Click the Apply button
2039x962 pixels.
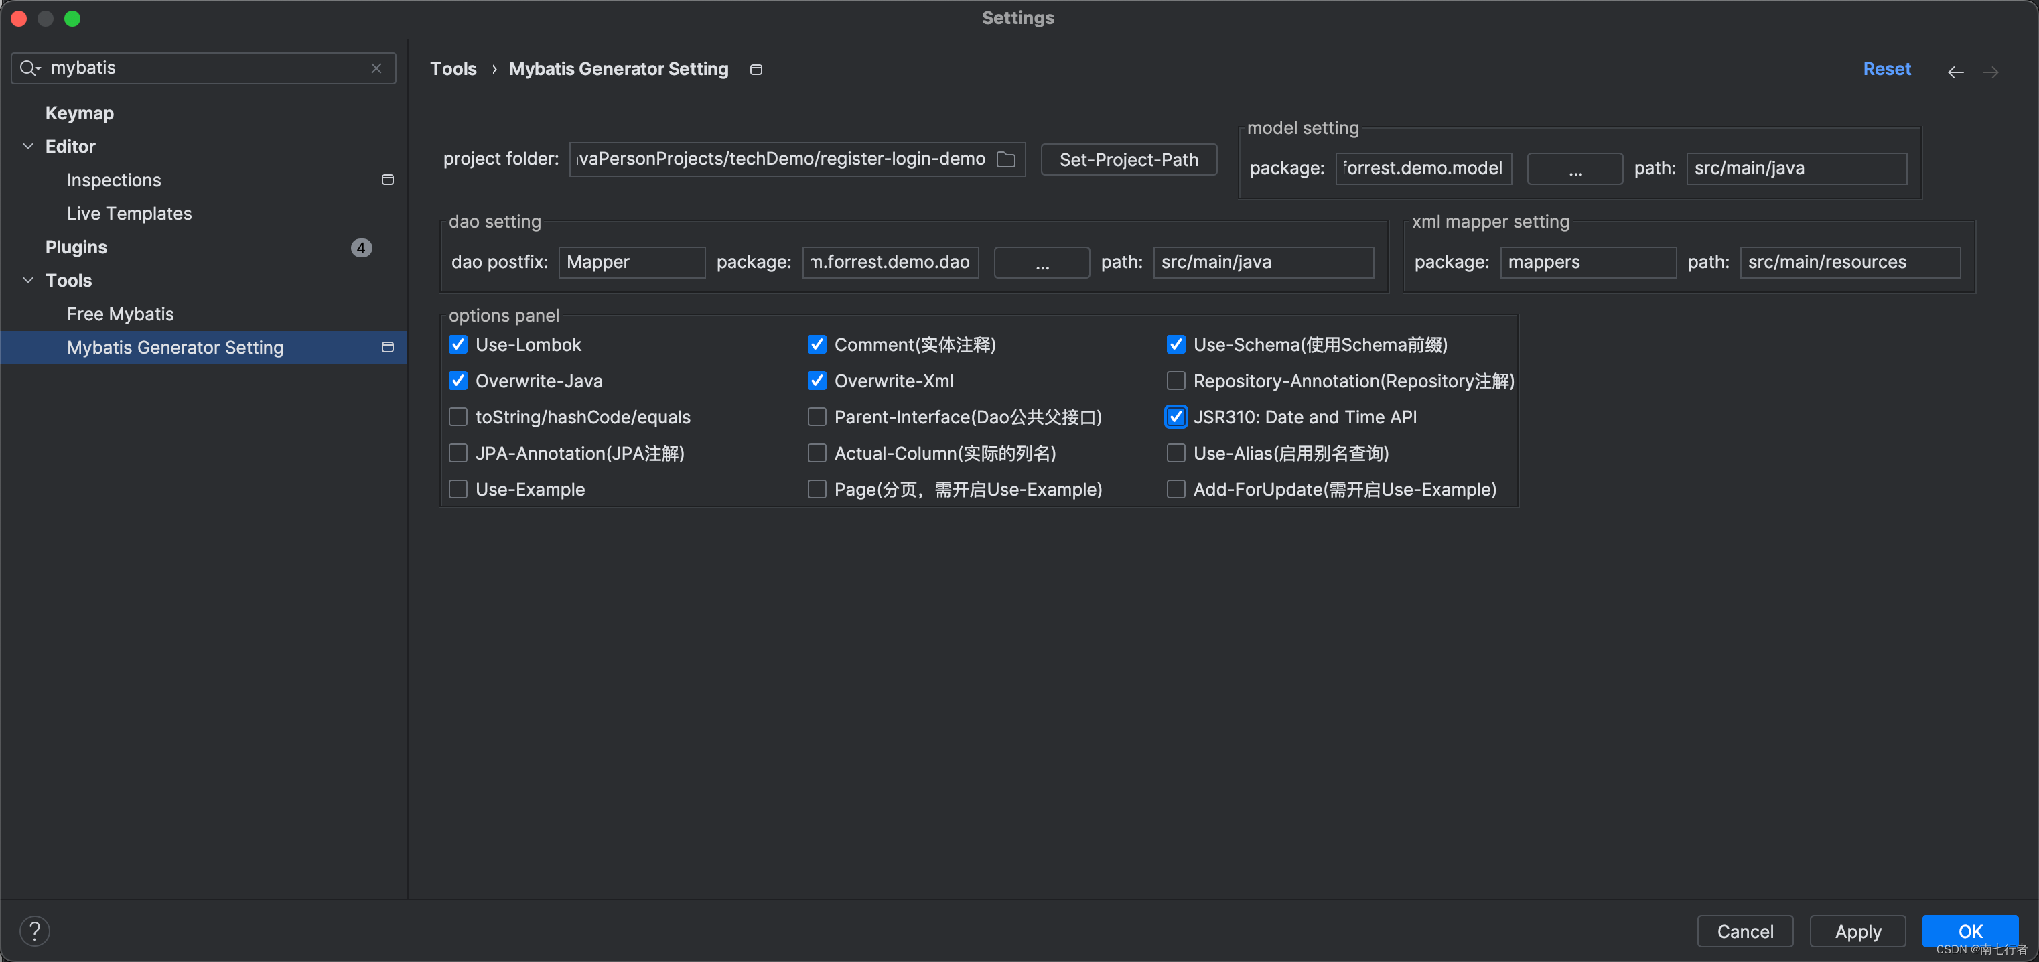(x=1857, y=931)
